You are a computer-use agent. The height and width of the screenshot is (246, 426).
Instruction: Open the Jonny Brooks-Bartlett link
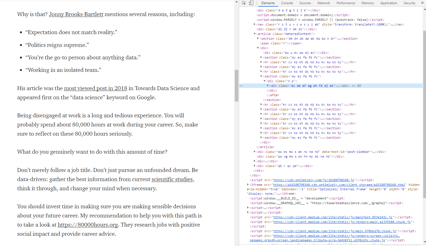76,14
